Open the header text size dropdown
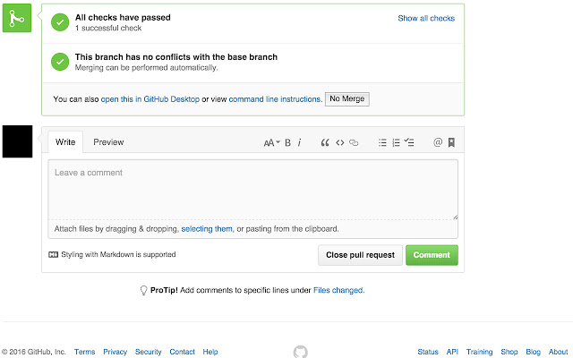Viewport: 573px width, 358px height. pos(271,142)
